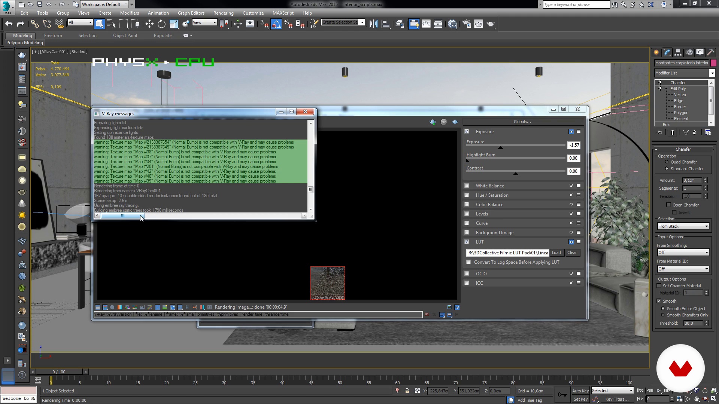Uncheck the Smooth checkbox
This screenshot has height=404, width=719.
[x=659, y=301]
